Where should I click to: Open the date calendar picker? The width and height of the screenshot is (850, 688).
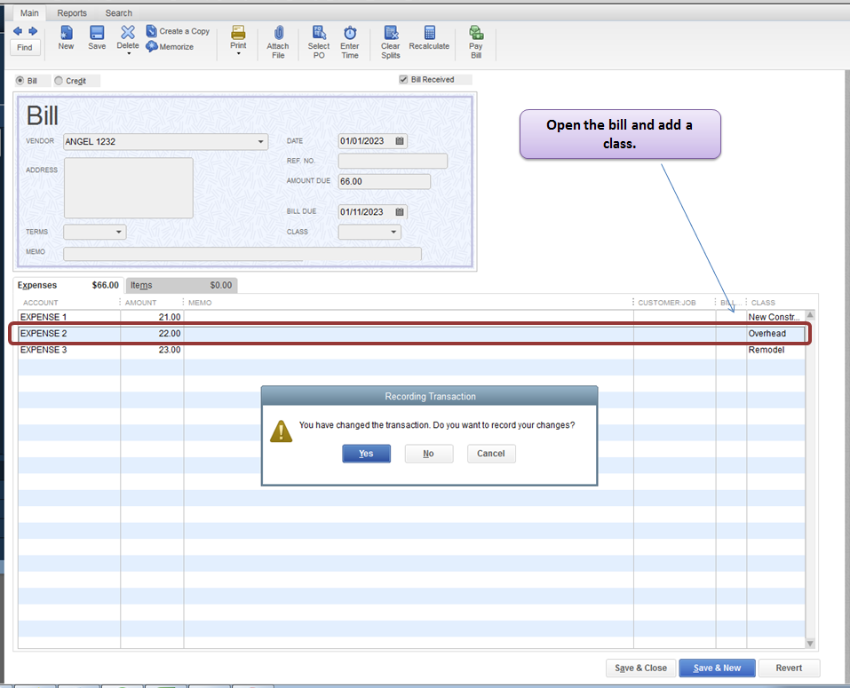400,141
